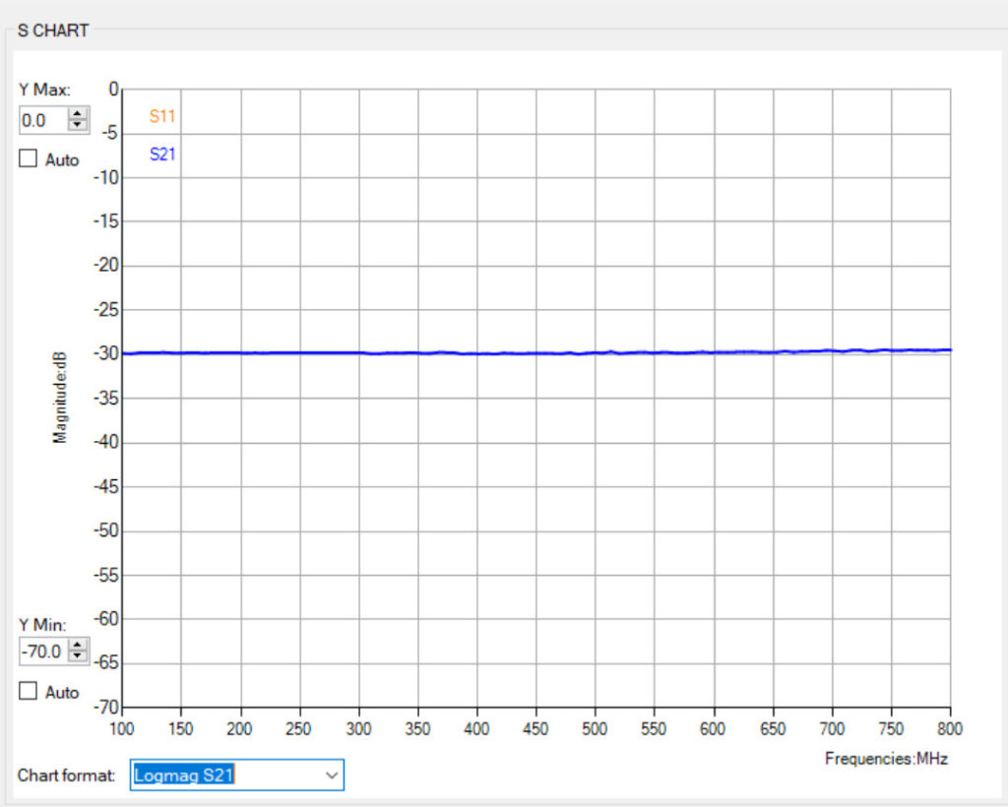Open the Chart format dropdown arrow
The height and width of the screenshot is (807, 1008).
tap(330, 776)
